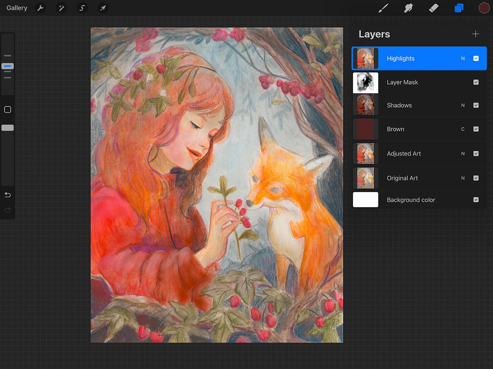Hide the Shadows layer
The width and height of the screenshot is (493, 369).
[476, 105]
